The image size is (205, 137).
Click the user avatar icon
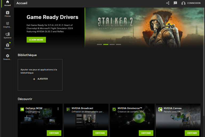click(183, 3)
